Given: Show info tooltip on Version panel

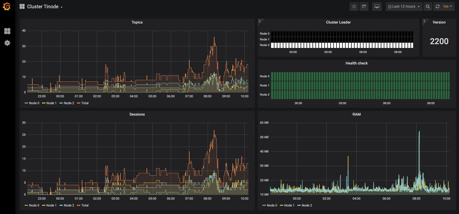Looking at the screenshot, I should pos(424,21).
